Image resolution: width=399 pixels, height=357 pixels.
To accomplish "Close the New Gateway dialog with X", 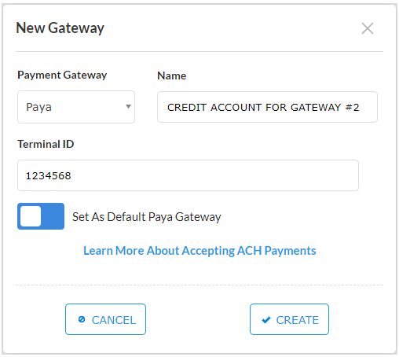I will coord(368,28).
